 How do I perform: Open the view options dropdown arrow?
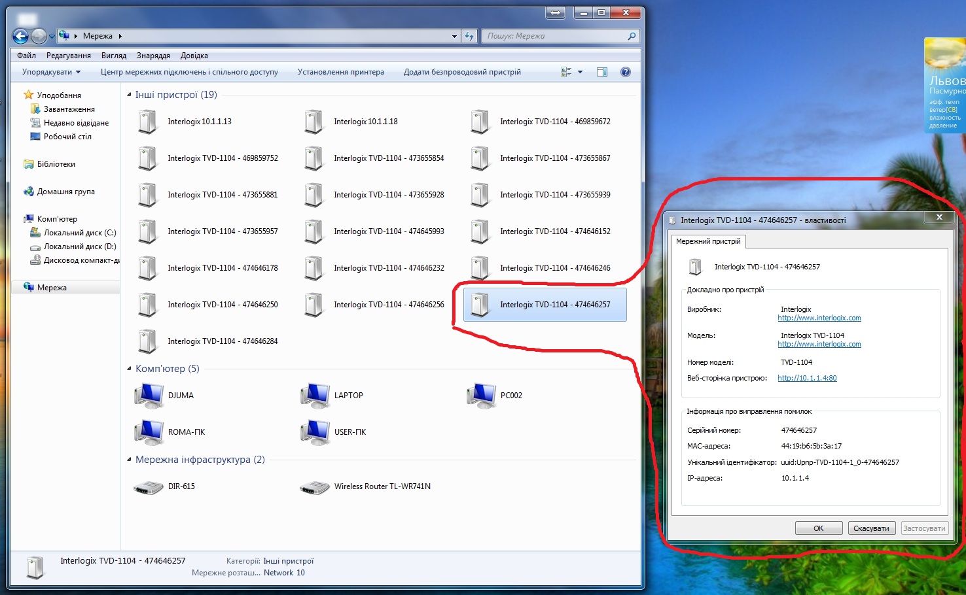[x=580, y=72]
